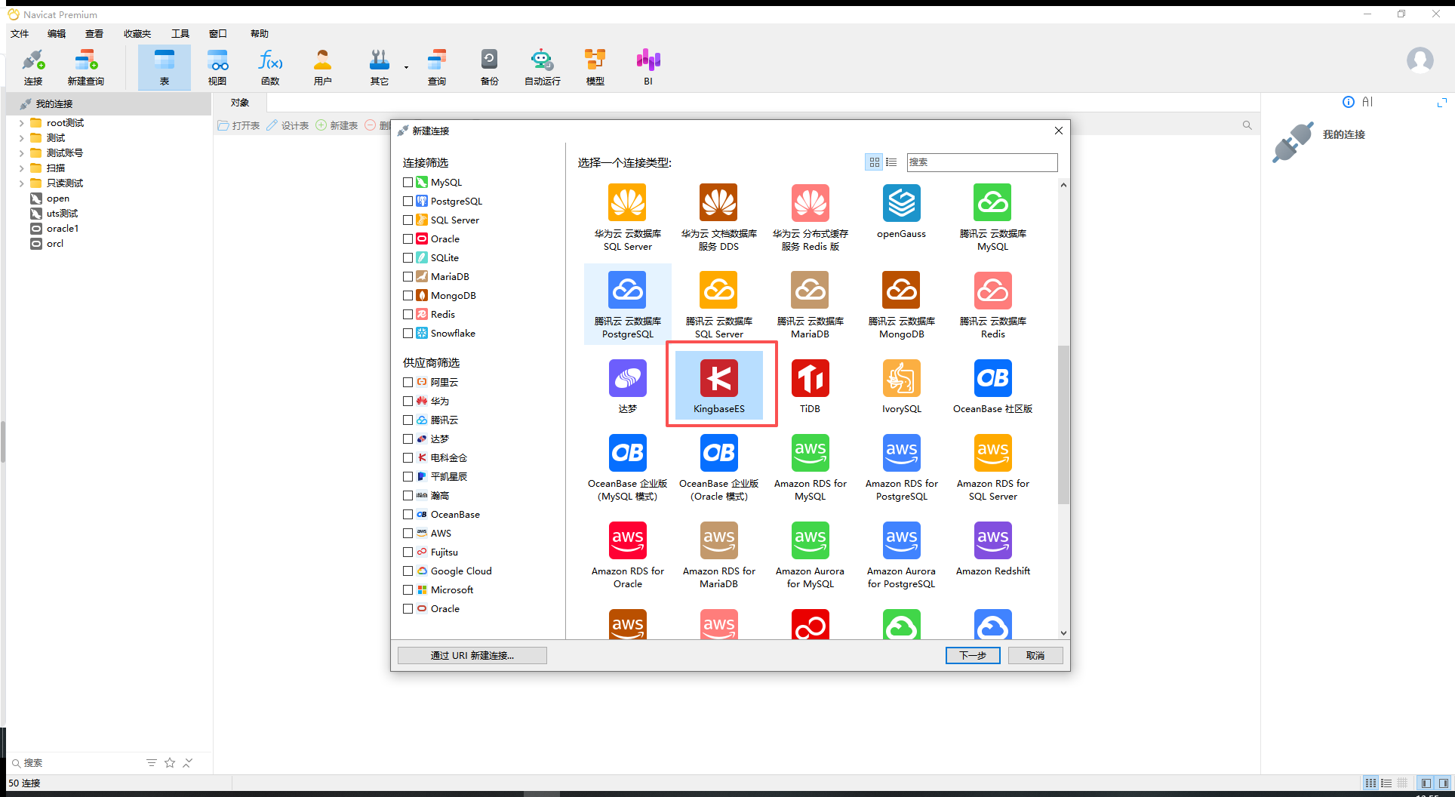Select Amazon Aurora for MySQL
Viewport: 1455px width, 797px height.
coord(810,555)
